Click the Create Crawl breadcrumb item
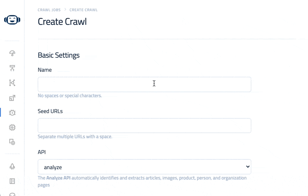 tap(83, 10)
